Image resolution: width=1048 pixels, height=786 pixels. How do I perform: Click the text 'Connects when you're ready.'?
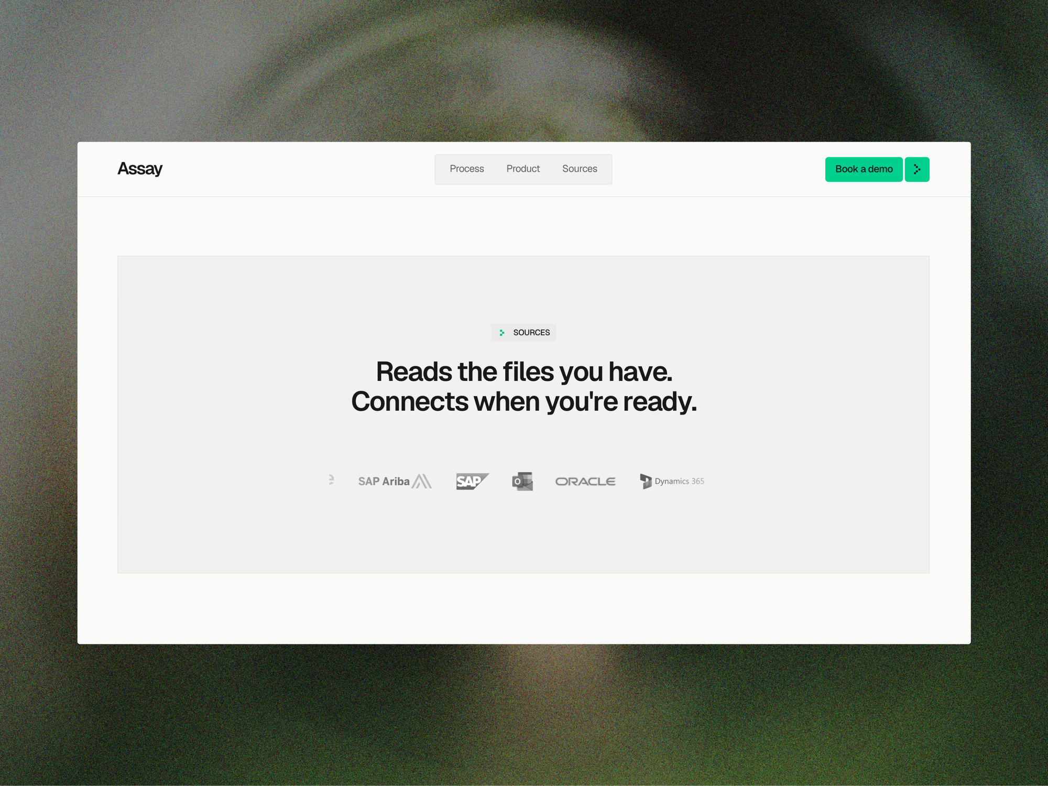coord(524,401)
